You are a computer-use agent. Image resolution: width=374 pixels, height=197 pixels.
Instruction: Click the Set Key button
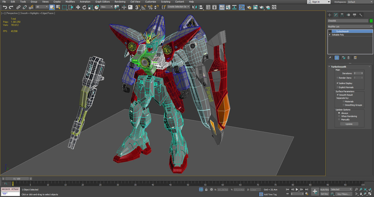[x=324, y=194]
